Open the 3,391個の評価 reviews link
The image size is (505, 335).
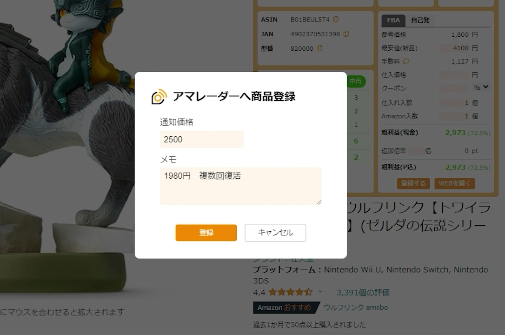pos(363,293)
